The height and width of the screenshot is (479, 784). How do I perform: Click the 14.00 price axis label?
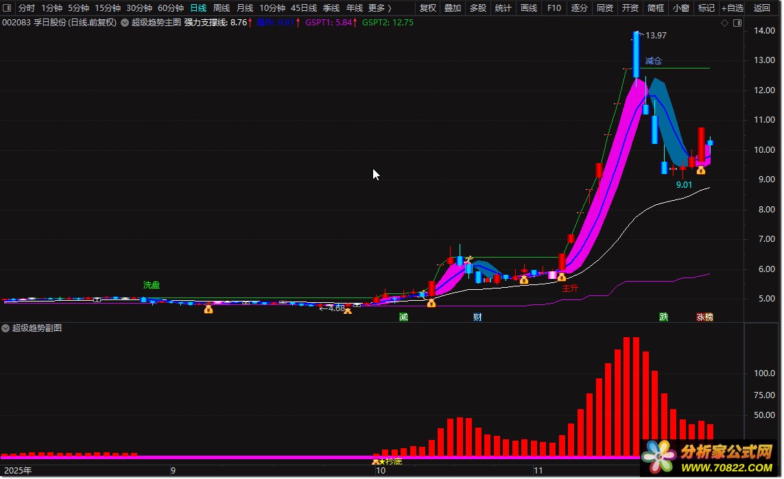click(x=764, y=30)
